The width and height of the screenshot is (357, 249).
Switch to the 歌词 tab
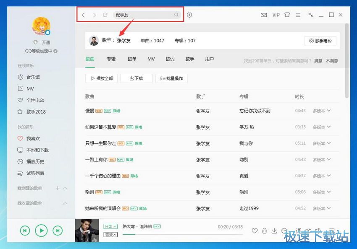[170, 59]
